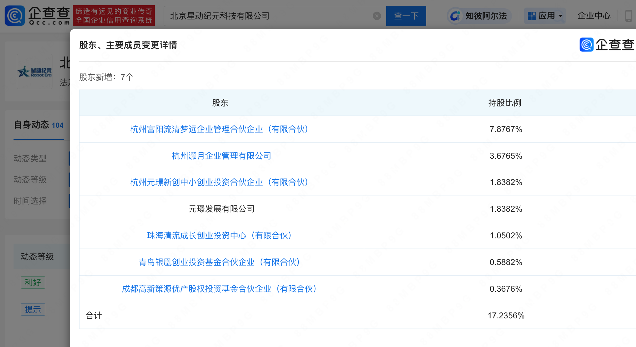The image size is (636, 347).
Task: Open 成都高新策源优产股权投资基金合伙企业 link
Action: click(219, 289)
